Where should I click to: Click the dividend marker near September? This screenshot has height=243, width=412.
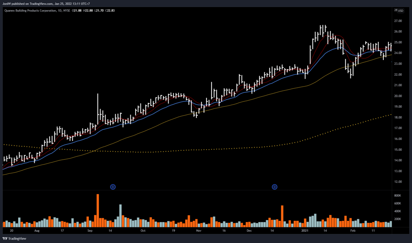point(113,187)
